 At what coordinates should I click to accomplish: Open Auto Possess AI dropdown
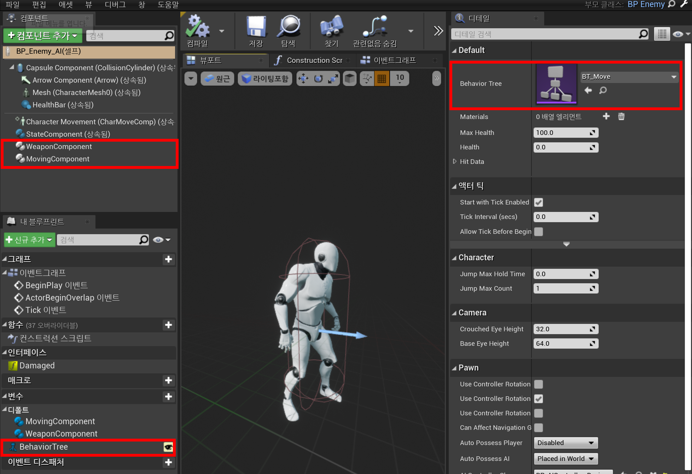click(565, 459)
